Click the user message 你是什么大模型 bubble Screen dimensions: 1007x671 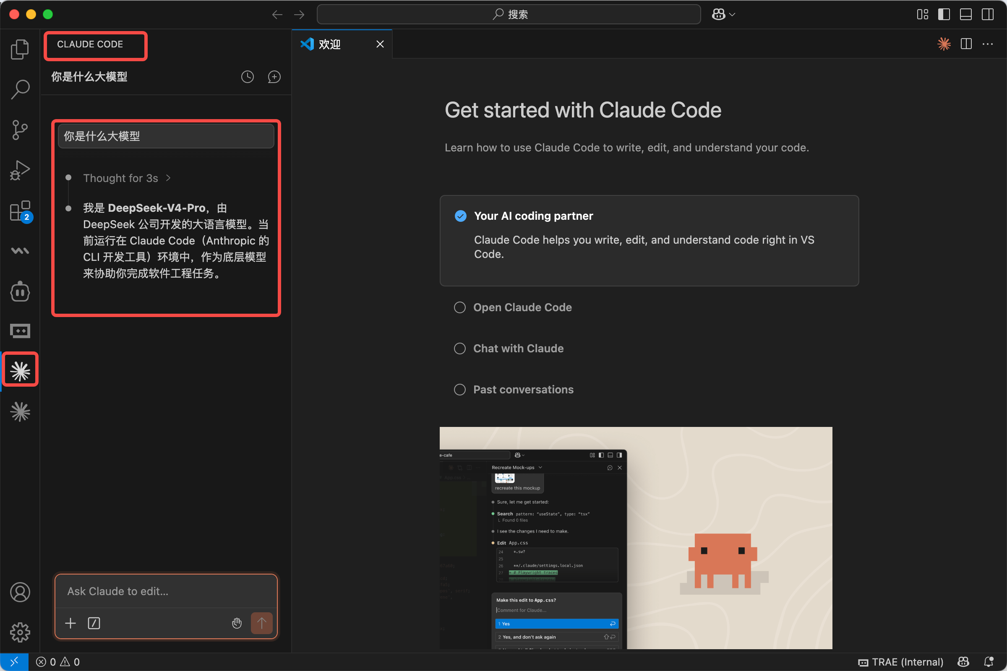point(166,136)
